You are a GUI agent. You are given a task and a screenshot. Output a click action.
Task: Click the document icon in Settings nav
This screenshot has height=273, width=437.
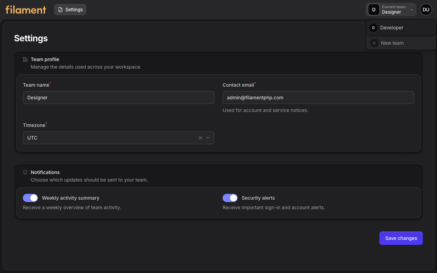click(60, 10)
